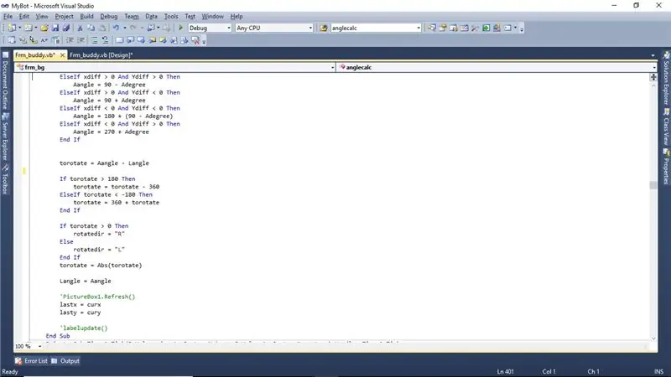The height and width of the screenshot is (377, 671).
Task: Click the New Project toolbar icon
Action: 12,28
